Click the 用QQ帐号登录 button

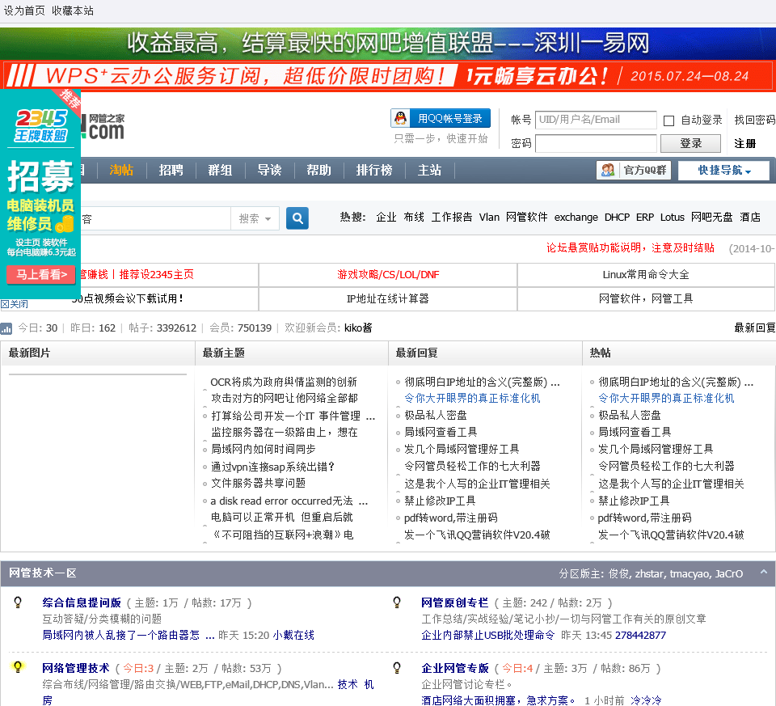pos(441,118)
